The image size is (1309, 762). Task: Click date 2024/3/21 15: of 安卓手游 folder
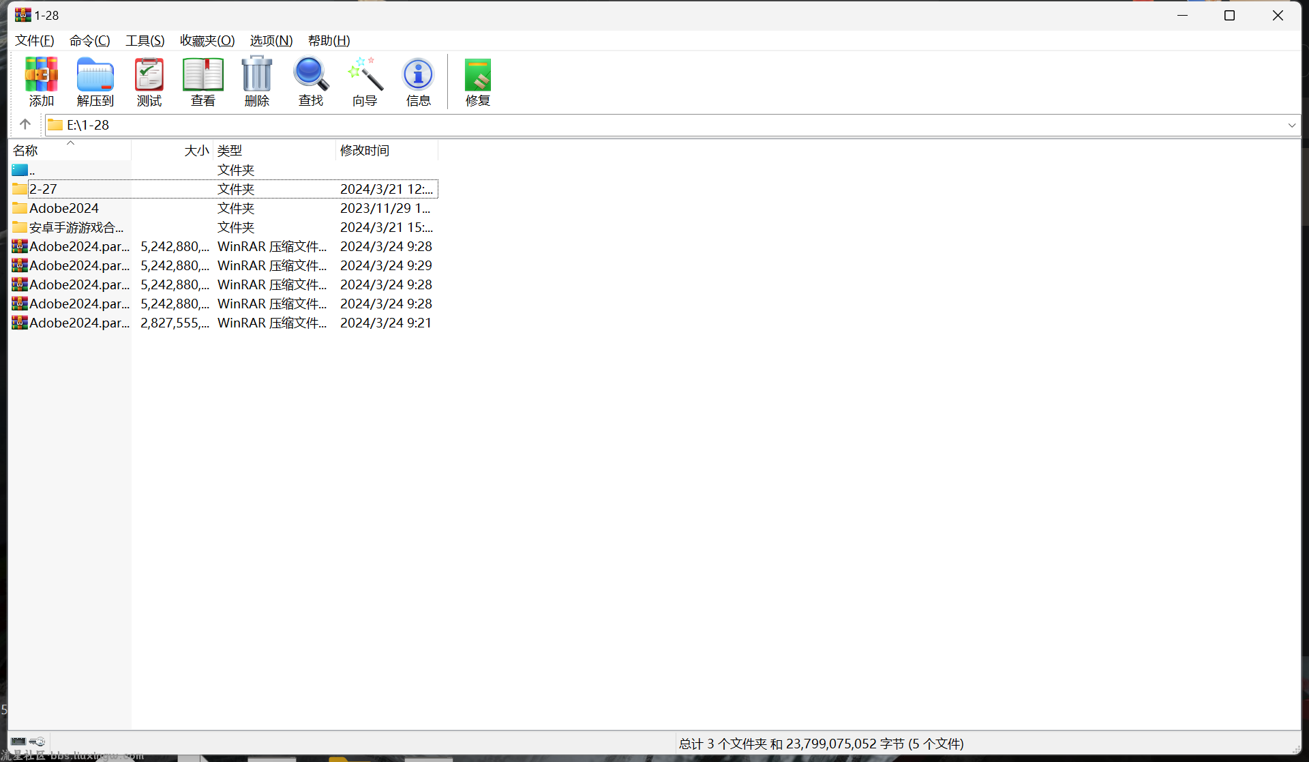tap(387, 227)
